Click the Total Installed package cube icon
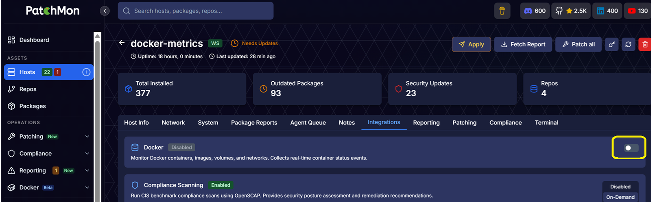This screenshot has height=202, width=651. pyautogui.click(x=128, y=89)
